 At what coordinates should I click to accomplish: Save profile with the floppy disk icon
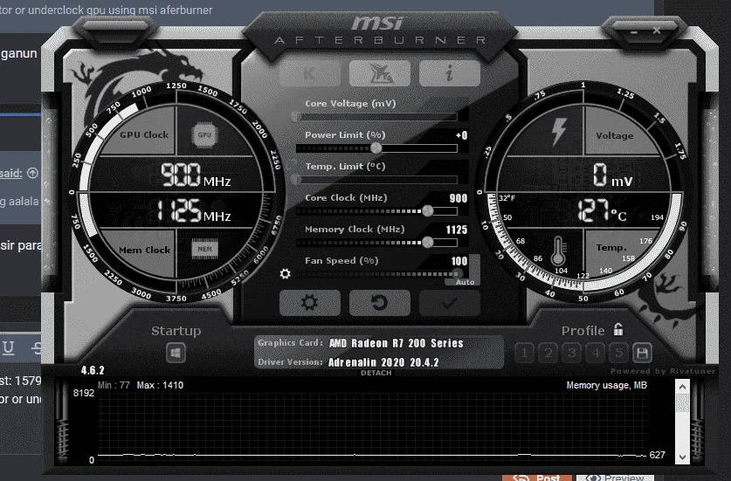point(642,353)
